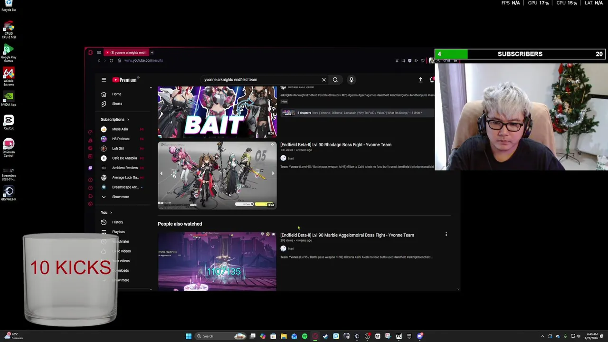Reload the YouTube results page

click(111, 60)
